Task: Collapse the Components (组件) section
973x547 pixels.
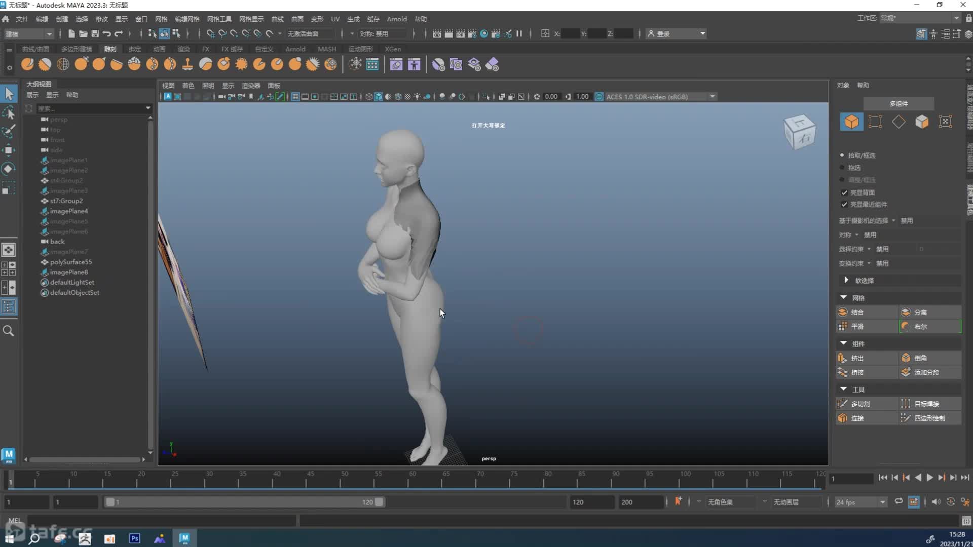Action: (844, 343)
